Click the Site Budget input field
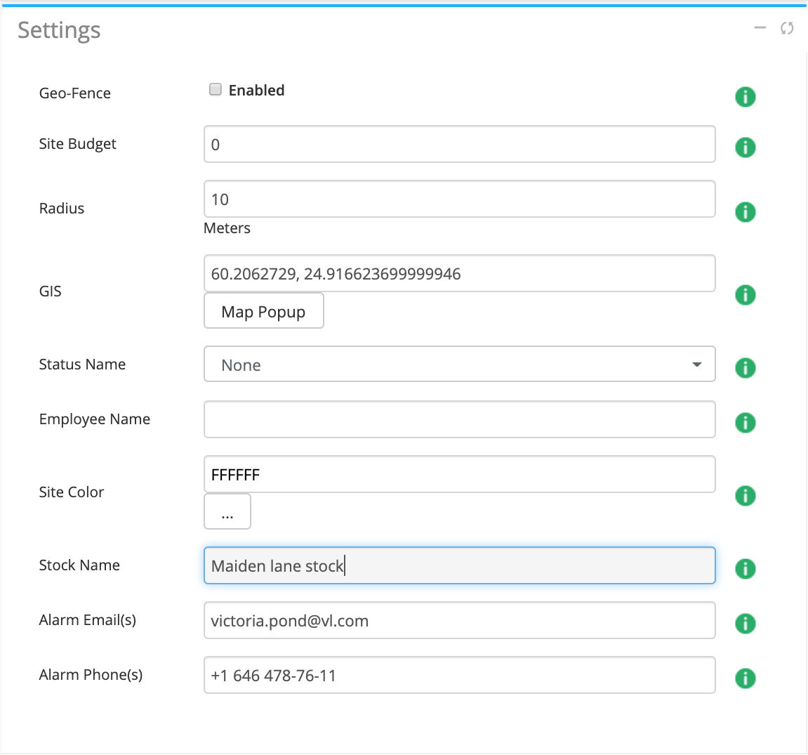Screen dimensions: 808x755 tap(459, 145)
